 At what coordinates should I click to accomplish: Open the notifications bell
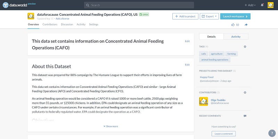pyautogui.click(x=262, y=5)
